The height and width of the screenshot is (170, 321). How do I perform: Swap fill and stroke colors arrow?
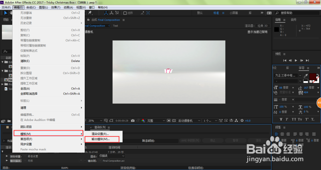point(317,75)
